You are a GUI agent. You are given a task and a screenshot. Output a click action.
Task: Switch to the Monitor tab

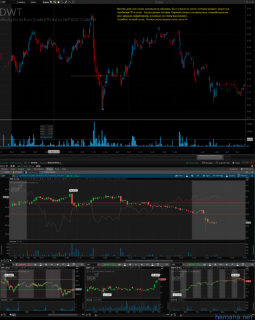coord(5,169)
